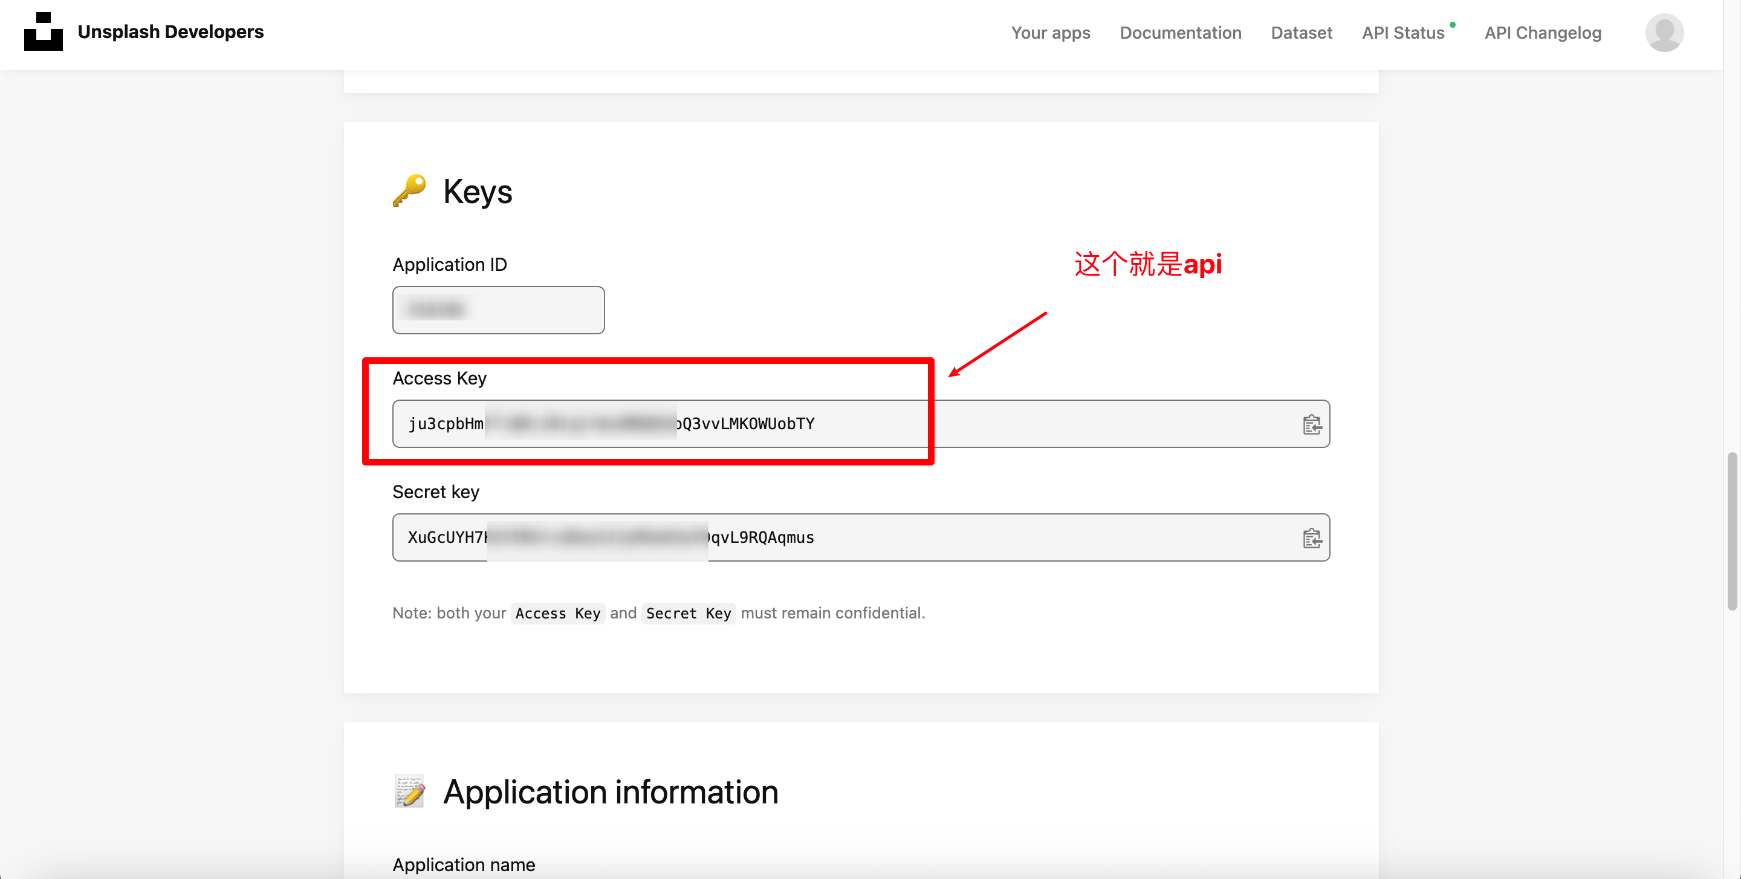Click the Unsplash Developers title
This screenshot has width=1741, height=879.
click(x=170, y=32)
